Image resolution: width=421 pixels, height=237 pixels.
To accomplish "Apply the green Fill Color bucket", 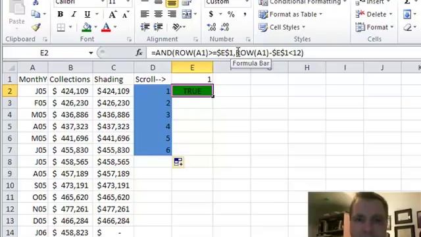I will click(86, 27).
